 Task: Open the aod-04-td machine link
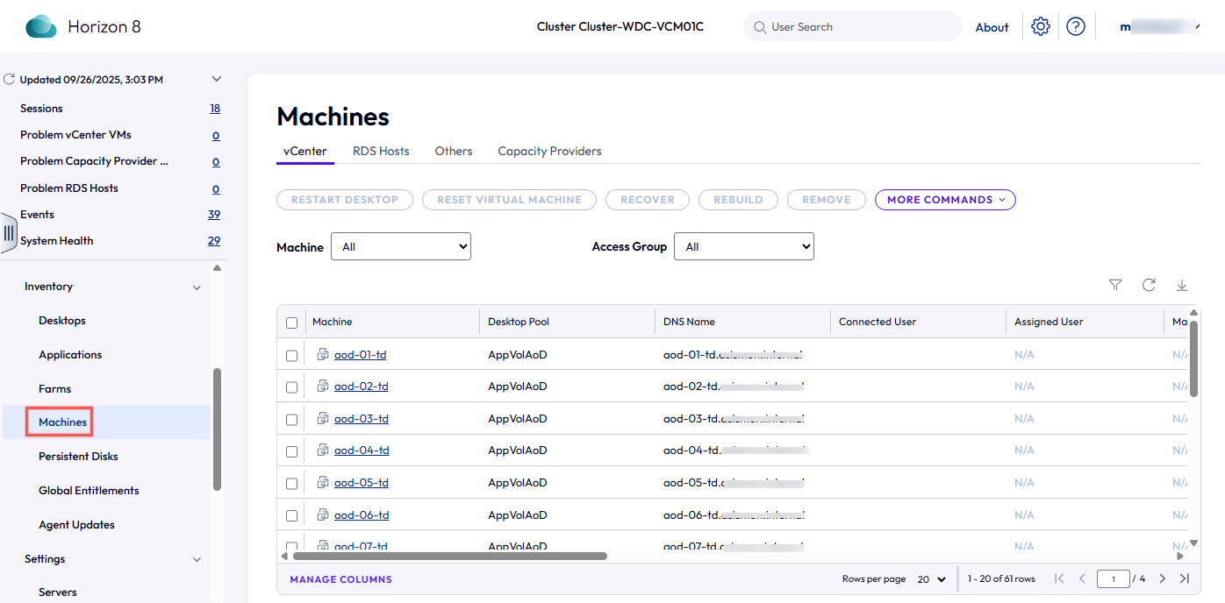(362, 450)
